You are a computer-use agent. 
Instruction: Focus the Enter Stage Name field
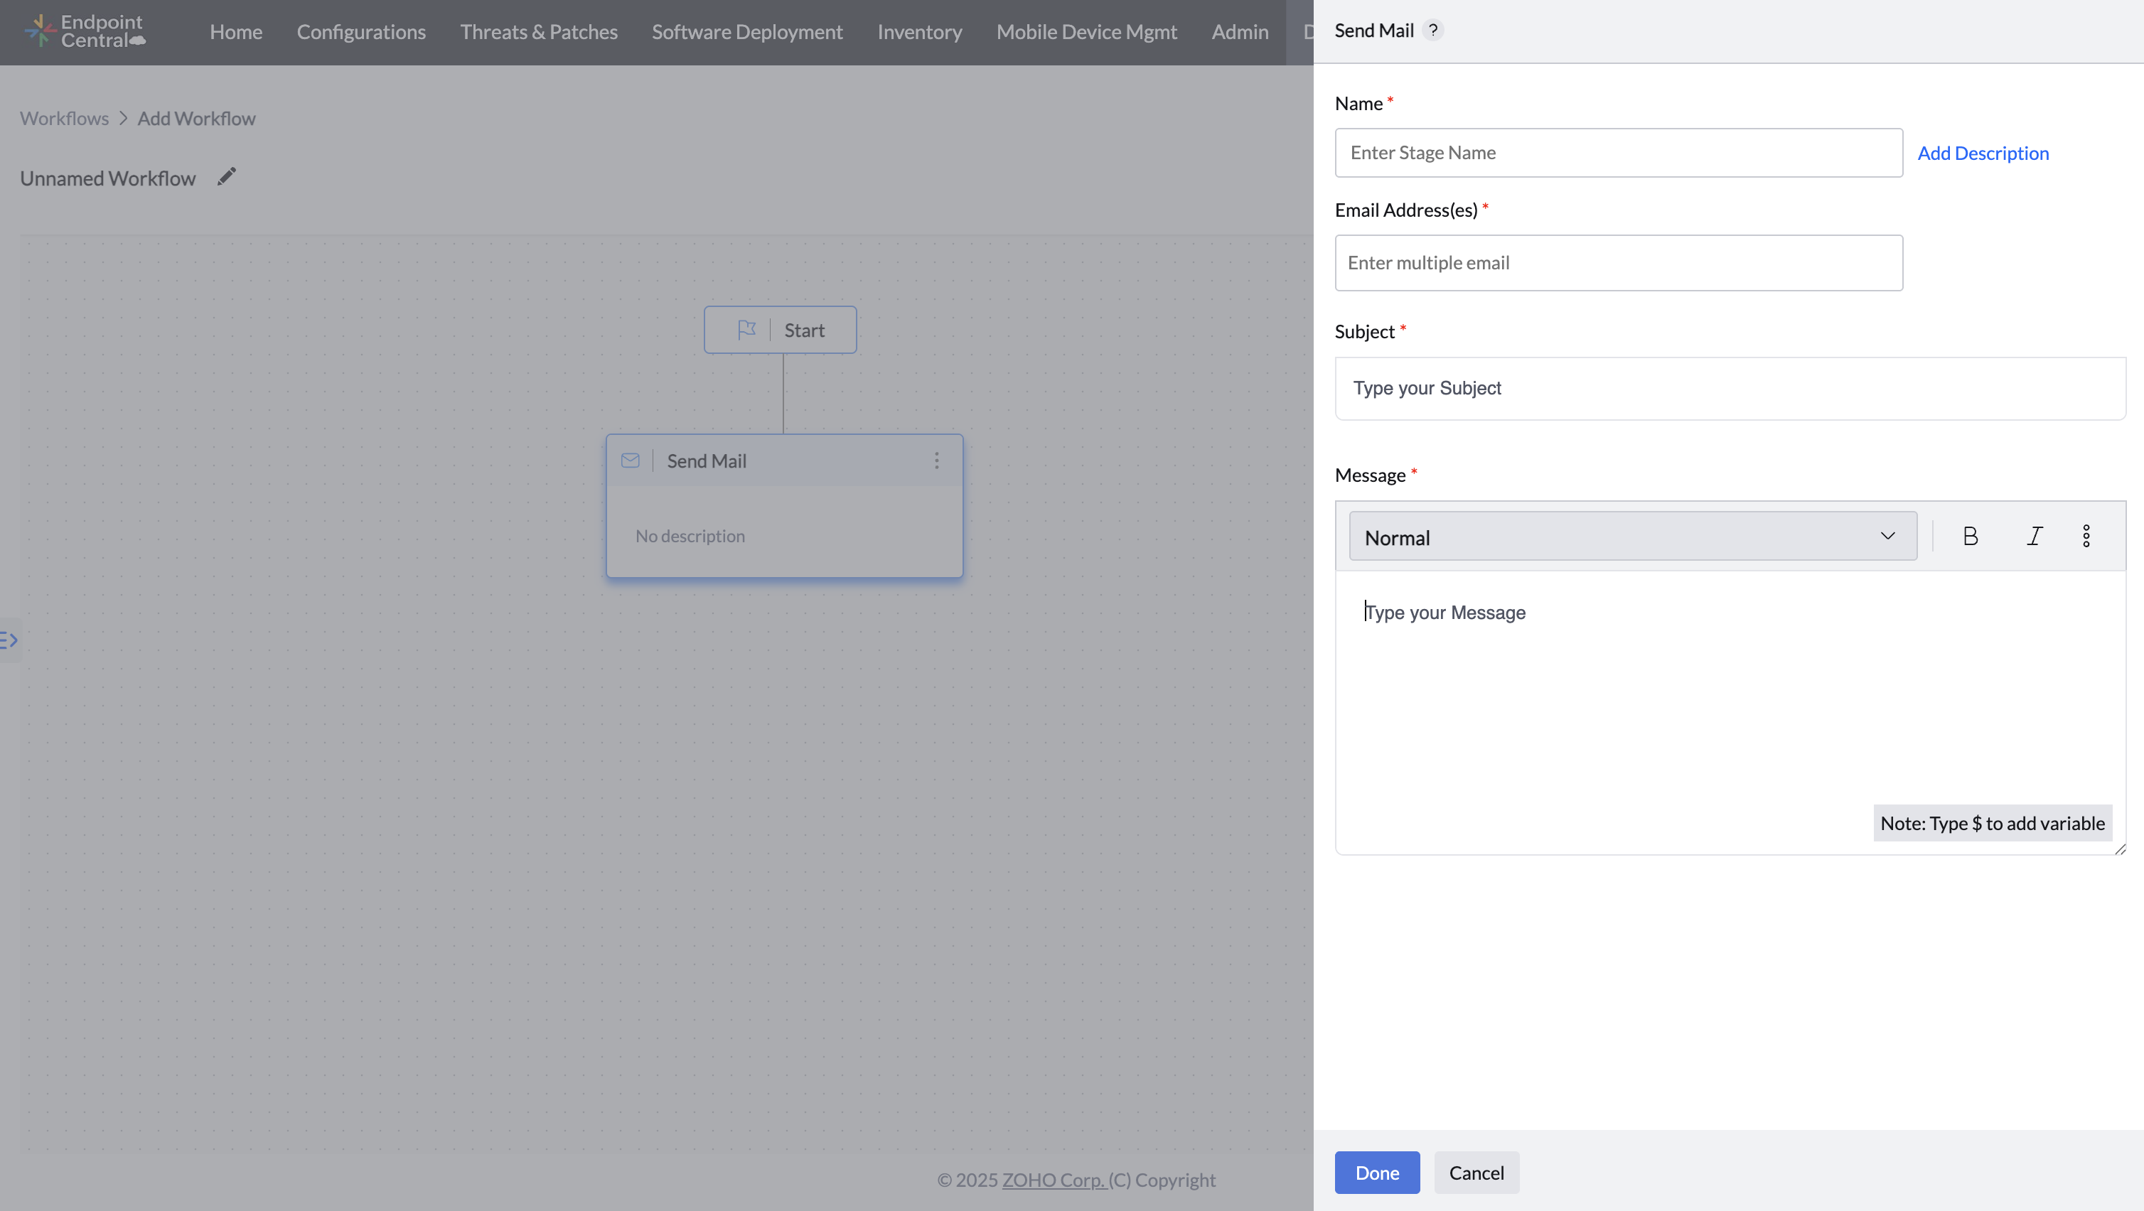point(1618,152)
